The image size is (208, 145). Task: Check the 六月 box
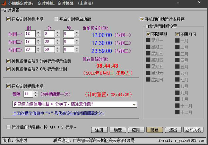tap(177, 73)
